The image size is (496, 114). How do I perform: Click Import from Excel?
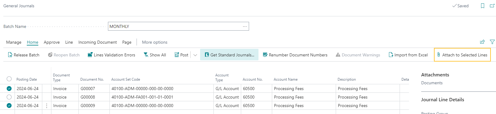(x=408, y=55)
